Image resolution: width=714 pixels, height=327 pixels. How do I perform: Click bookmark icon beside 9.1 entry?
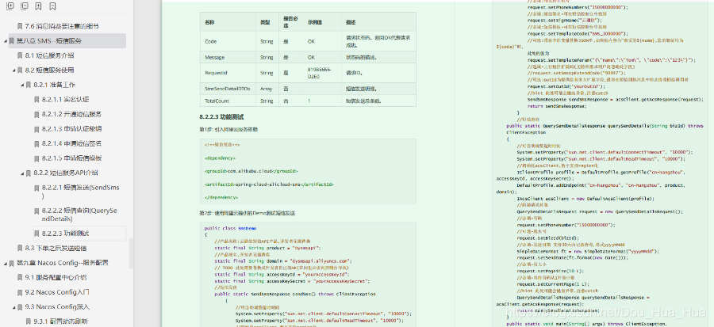click(20, 277)
